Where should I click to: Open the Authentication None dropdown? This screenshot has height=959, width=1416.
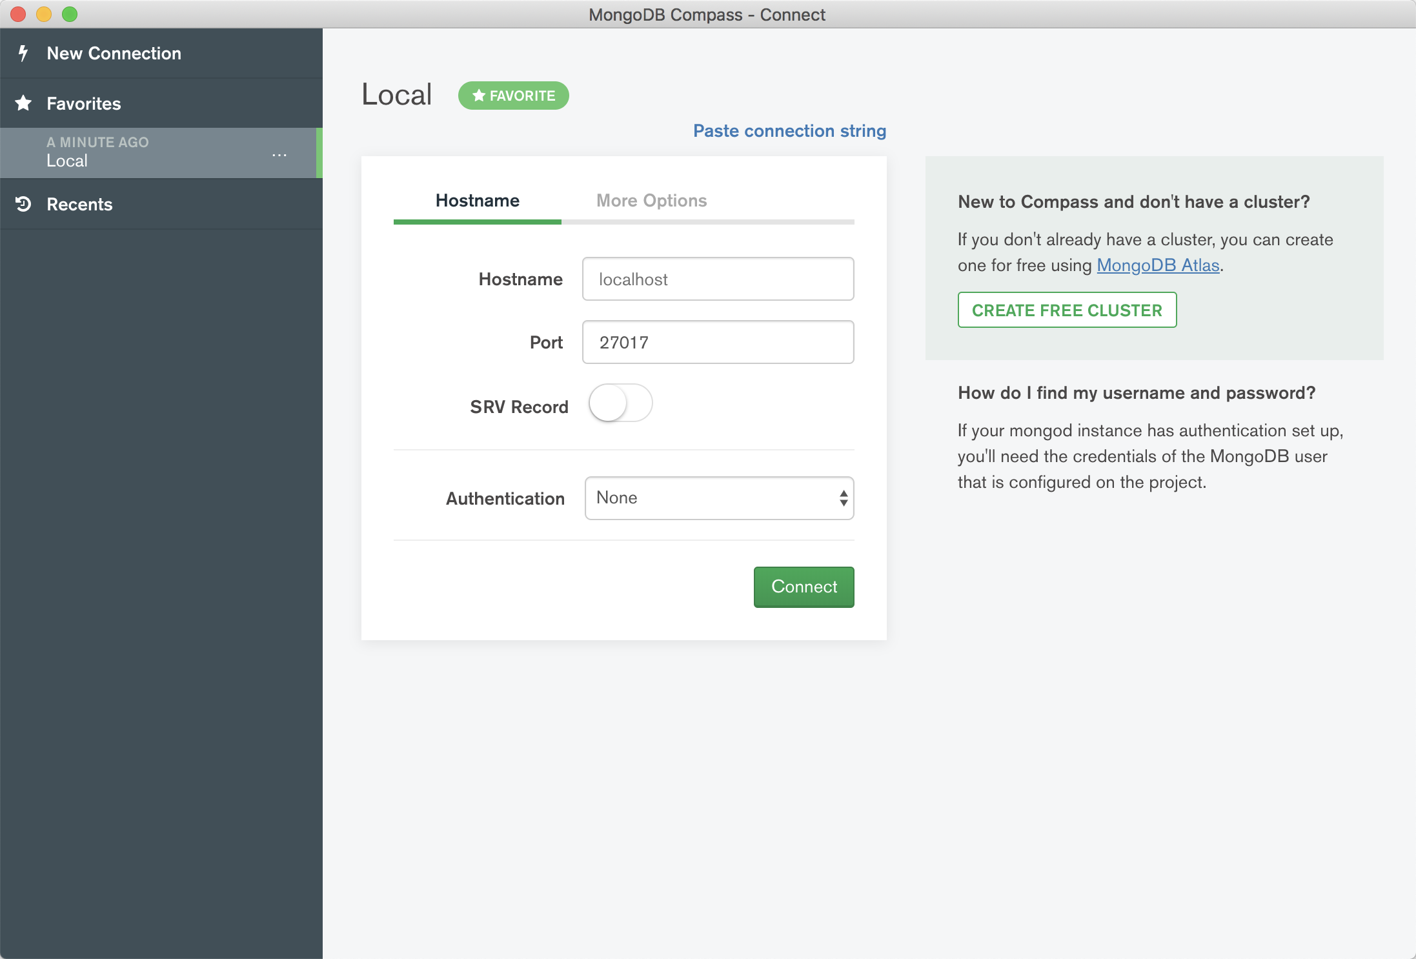710,498
